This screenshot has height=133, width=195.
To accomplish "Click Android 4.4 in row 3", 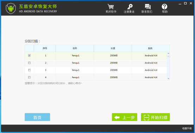I will point(151,70).
